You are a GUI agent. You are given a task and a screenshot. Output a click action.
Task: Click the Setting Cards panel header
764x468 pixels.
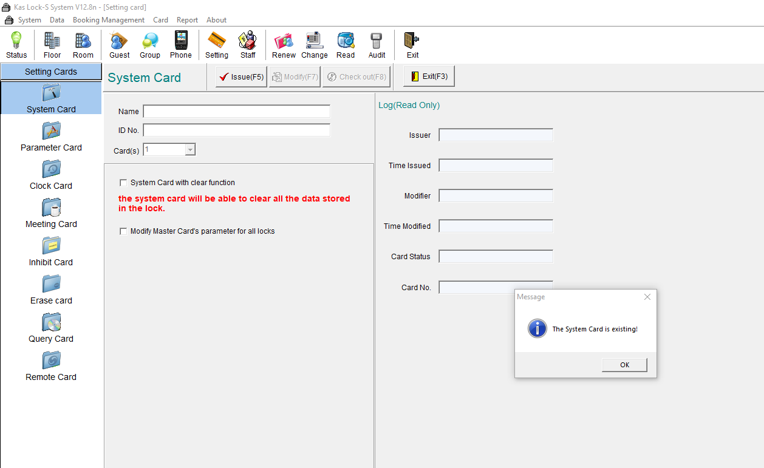click(51, 72)
